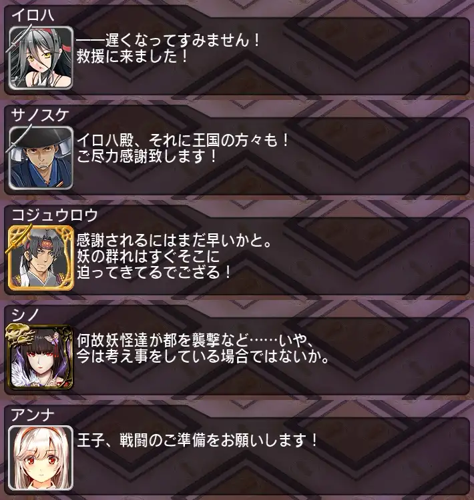Select the line ご尽力感謝致します！

pos(147,157)
